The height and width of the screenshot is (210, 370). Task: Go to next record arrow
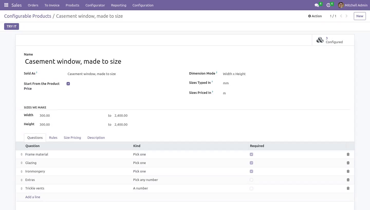347,16
